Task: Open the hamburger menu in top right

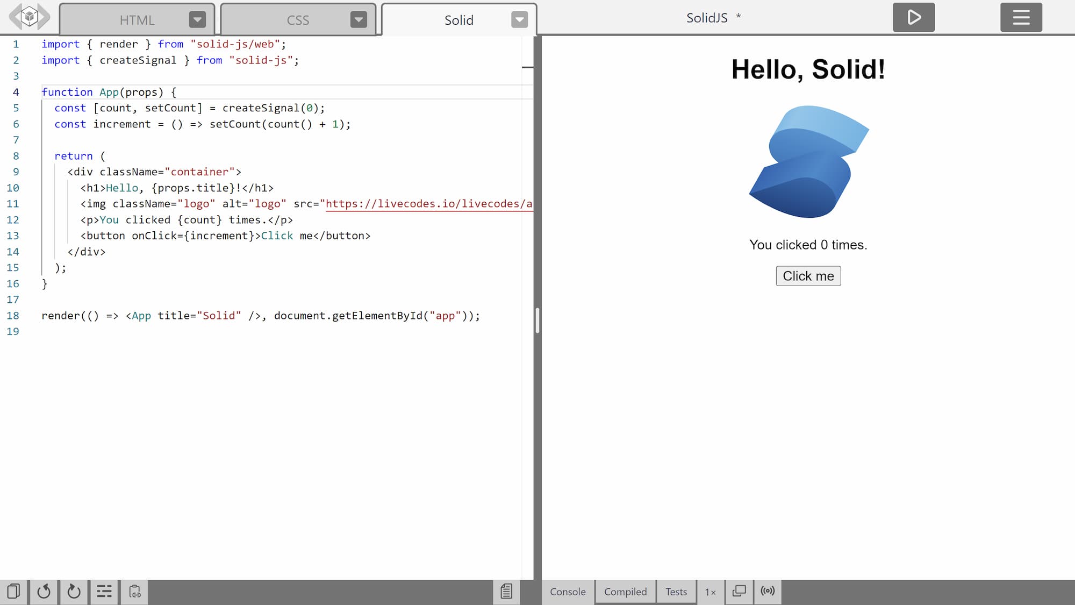Action: click(1021, 18)
